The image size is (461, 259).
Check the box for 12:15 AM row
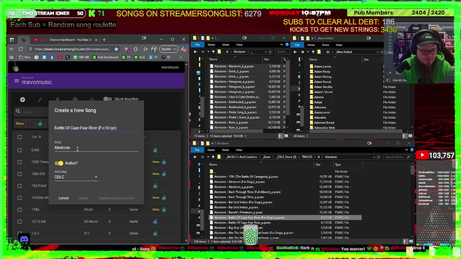pos(20,222)
